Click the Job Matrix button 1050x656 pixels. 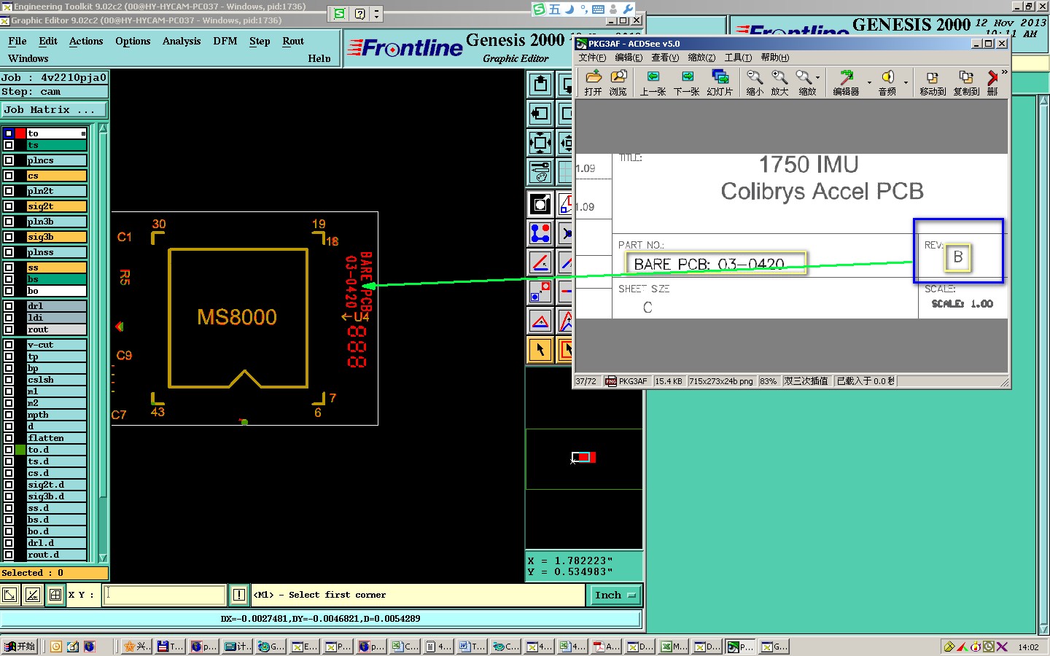tap(54, 110)
